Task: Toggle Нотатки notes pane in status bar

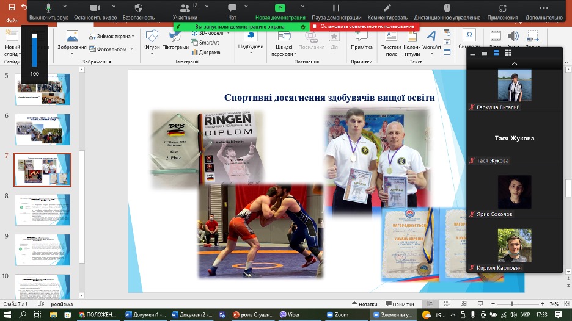Action: tap(364, 304)
